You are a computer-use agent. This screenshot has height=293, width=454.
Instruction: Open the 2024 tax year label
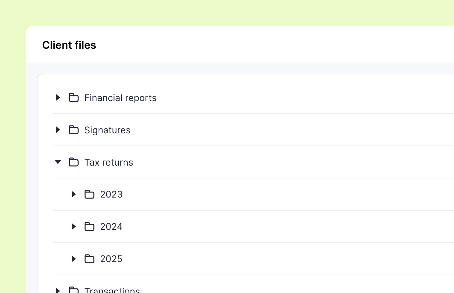click(x=111, y=226)
